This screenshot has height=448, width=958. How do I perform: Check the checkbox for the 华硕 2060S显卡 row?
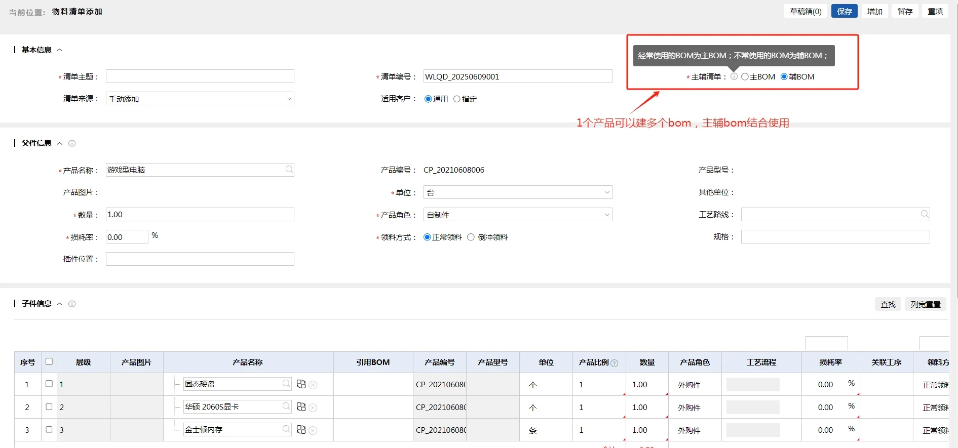[x=49, y=406]
